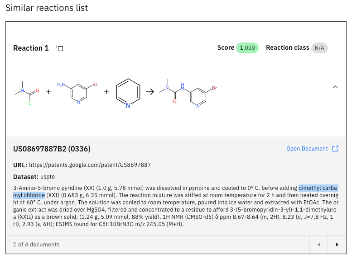Click the external link icon beside Open Document

[335, 149]
